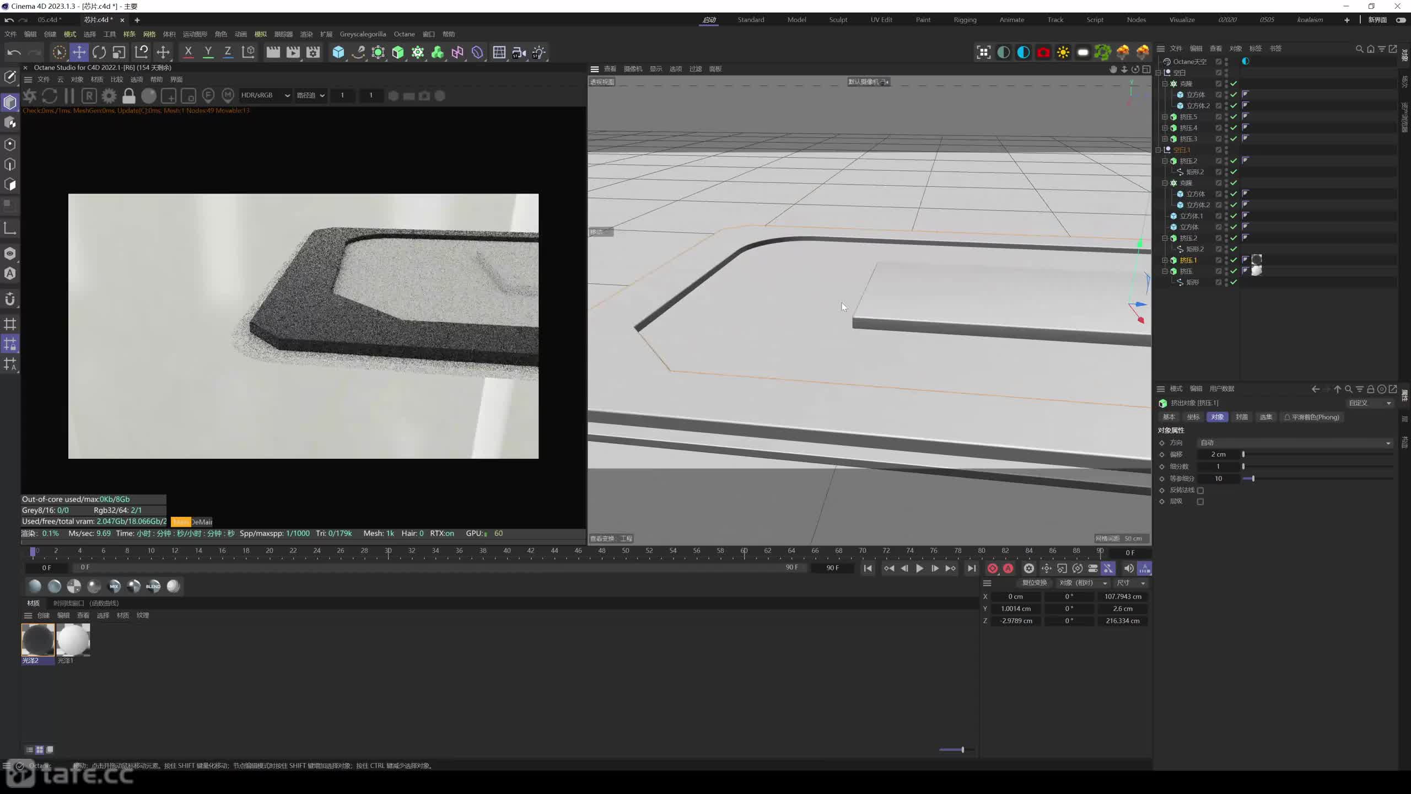Switch to the 封盖 tab
The width and height of the screenshot is (1411, 794).
coord(1241,417)
